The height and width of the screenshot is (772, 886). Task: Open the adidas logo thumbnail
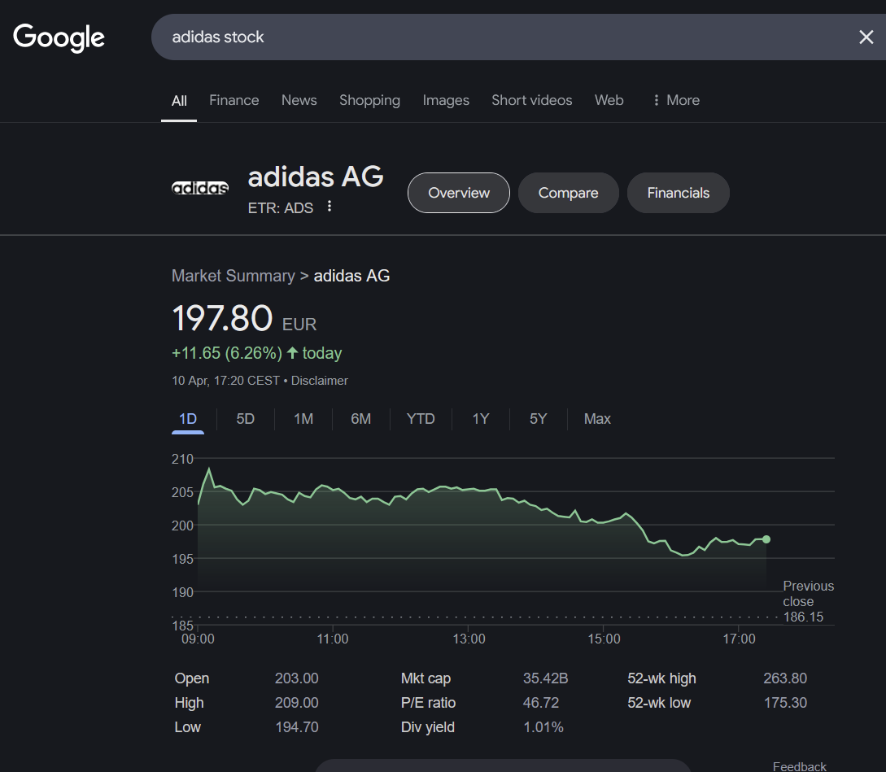200,188
